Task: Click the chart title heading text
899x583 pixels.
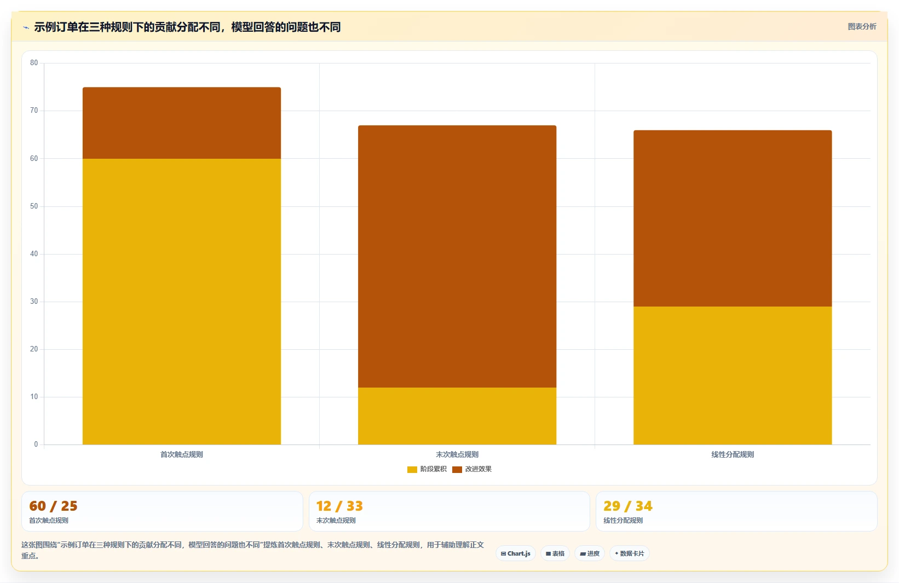Action: pyautogui.click(x=187, y=27)
